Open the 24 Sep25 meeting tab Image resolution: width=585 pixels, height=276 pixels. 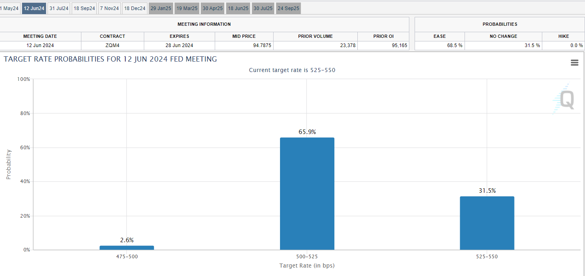[288, 8]
